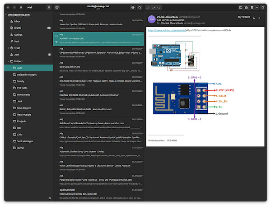Expand the Trash folder subtree
The image size is (271, 206).
click(9, 48)
